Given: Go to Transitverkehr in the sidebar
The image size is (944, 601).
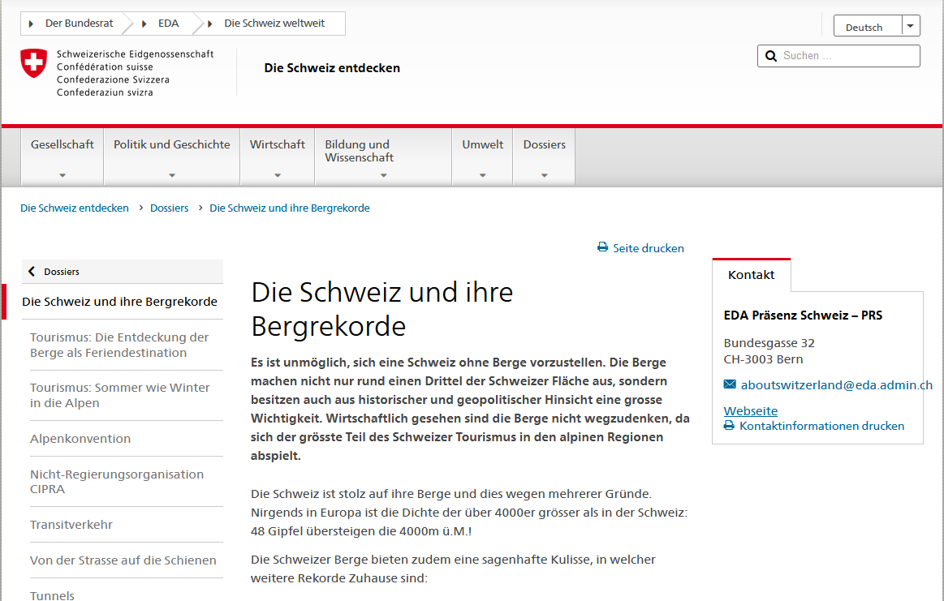Looking at the screenshot, I should point(71,525).
